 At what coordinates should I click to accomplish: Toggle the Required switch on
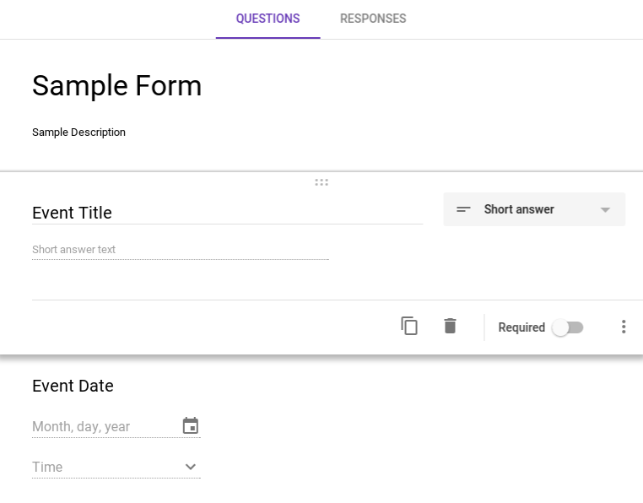[568, 327]
